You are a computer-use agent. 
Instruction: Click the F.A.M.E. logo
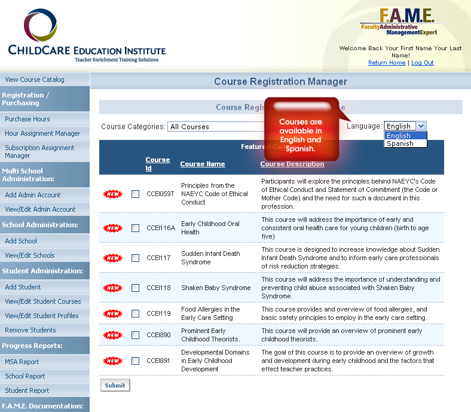coord(402,22)
